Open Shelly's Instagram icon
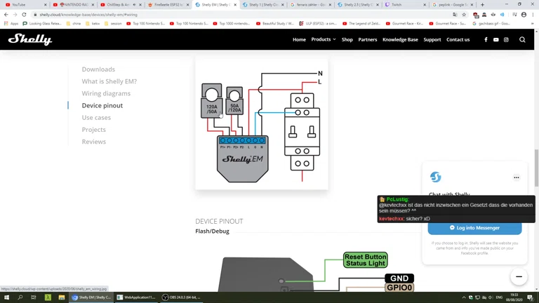 coord(506,40)
